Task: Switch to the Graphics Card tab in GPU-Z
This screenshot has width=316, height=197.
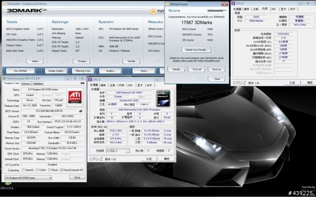Action: [x=12, y=83]
